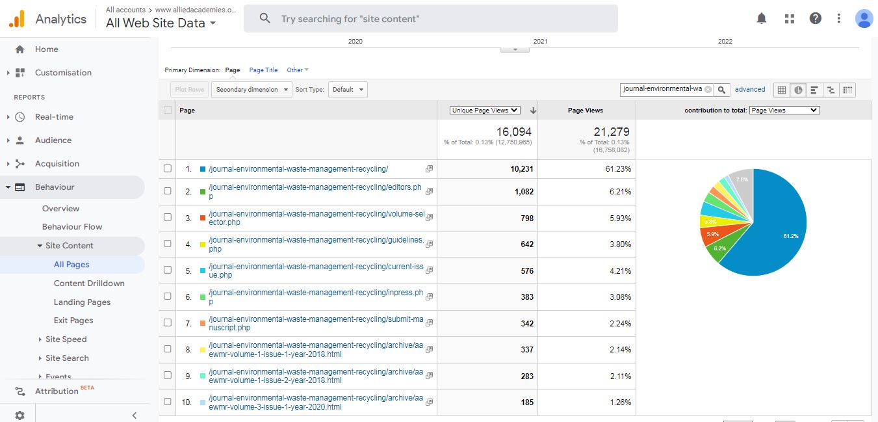Open the Sort Type Default dropdown
The width and height of the screenshot is (878, 422).
tap(348, 90)
